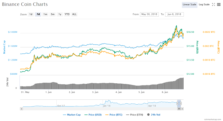Click the $12.00 price axis label
The width and height of the screenshot is (223, 121).
[x=190, y=74]
